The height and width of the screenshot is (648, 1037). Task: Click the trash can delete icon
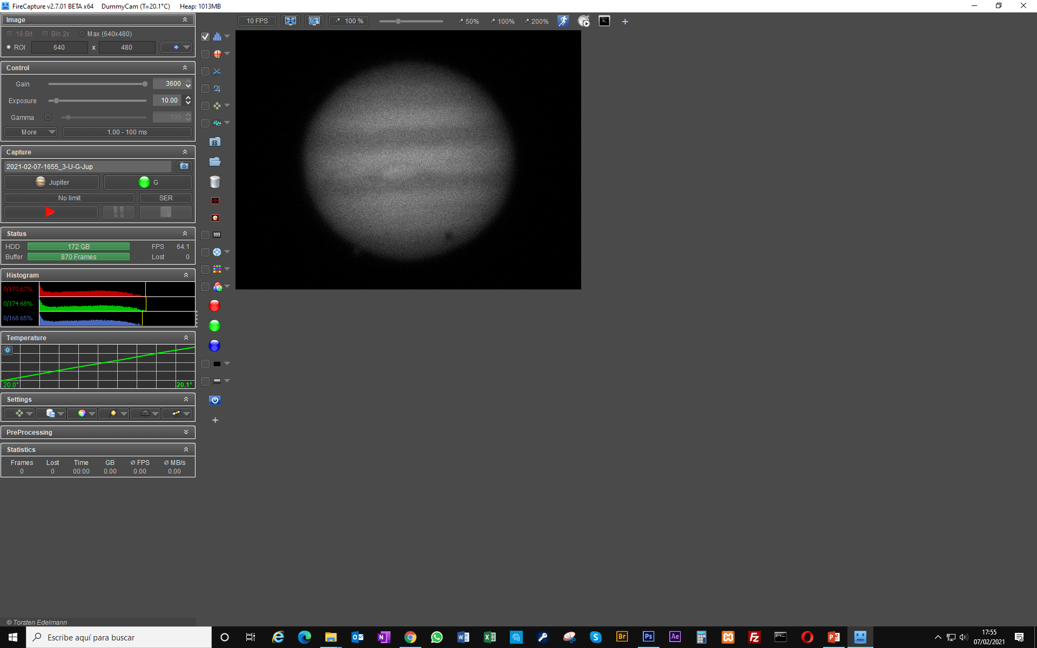pos(215,182)
